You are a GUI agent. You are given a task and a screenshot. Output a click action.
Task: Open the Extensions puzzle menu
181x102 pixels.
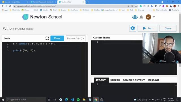171,6
